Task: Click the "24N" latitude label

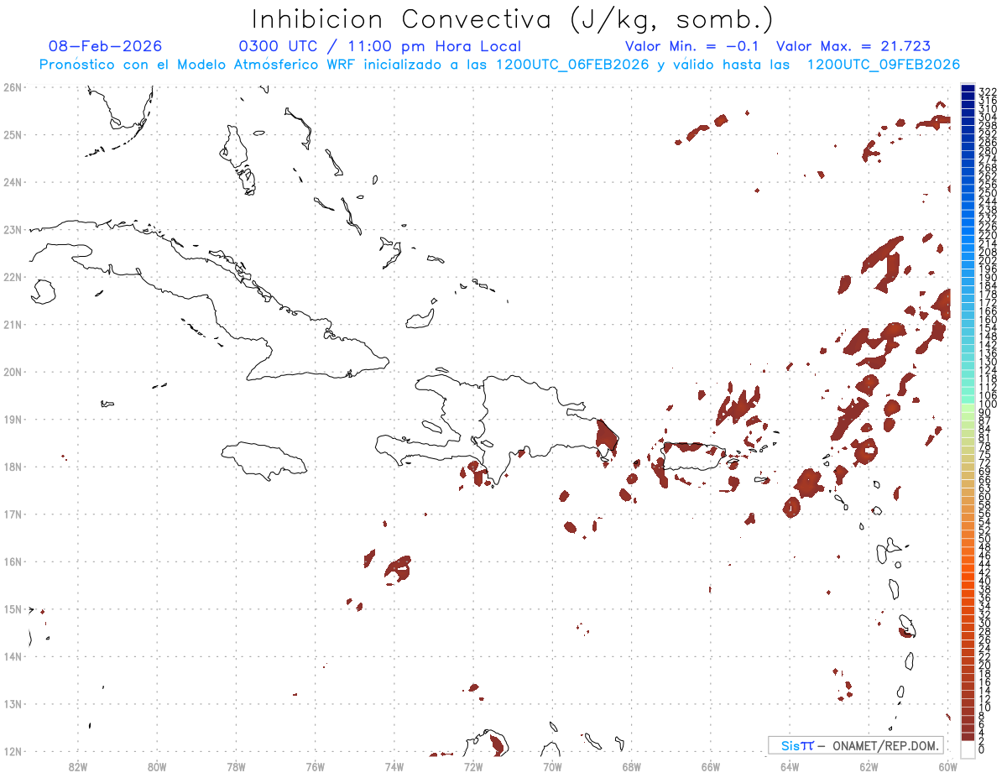Action: pyautogui.click(x=12, y=182)
